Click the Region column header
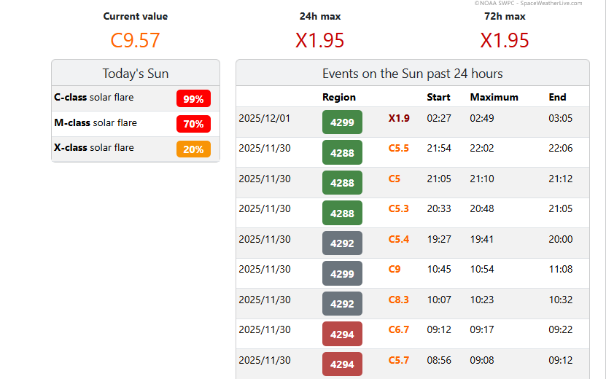 [339, 97]
